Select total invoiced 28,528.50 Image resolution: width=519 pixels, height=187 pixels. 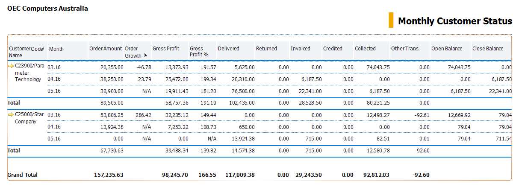(310, 103)
